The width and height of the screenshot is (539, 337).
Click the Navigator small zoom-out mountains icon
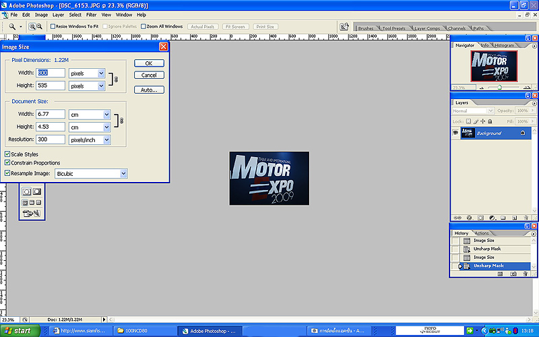tap(482, 88)
